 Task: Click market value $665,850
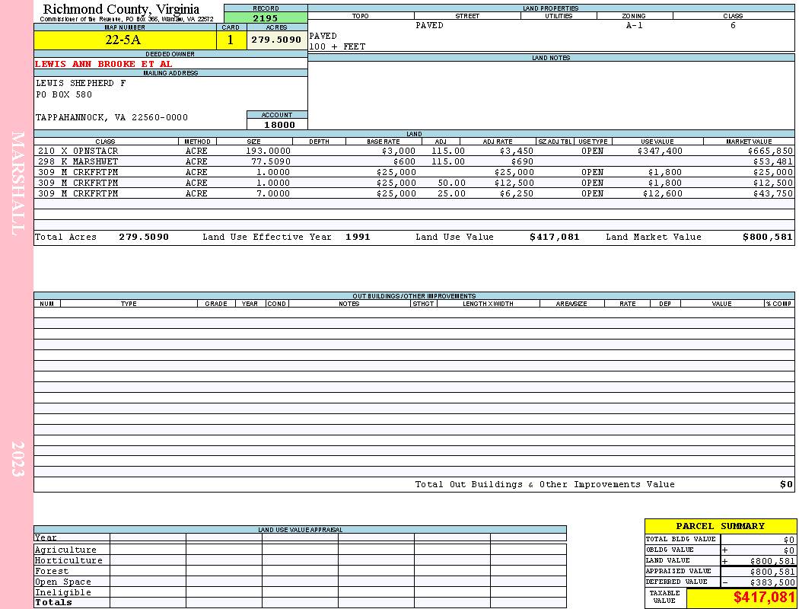770,151
